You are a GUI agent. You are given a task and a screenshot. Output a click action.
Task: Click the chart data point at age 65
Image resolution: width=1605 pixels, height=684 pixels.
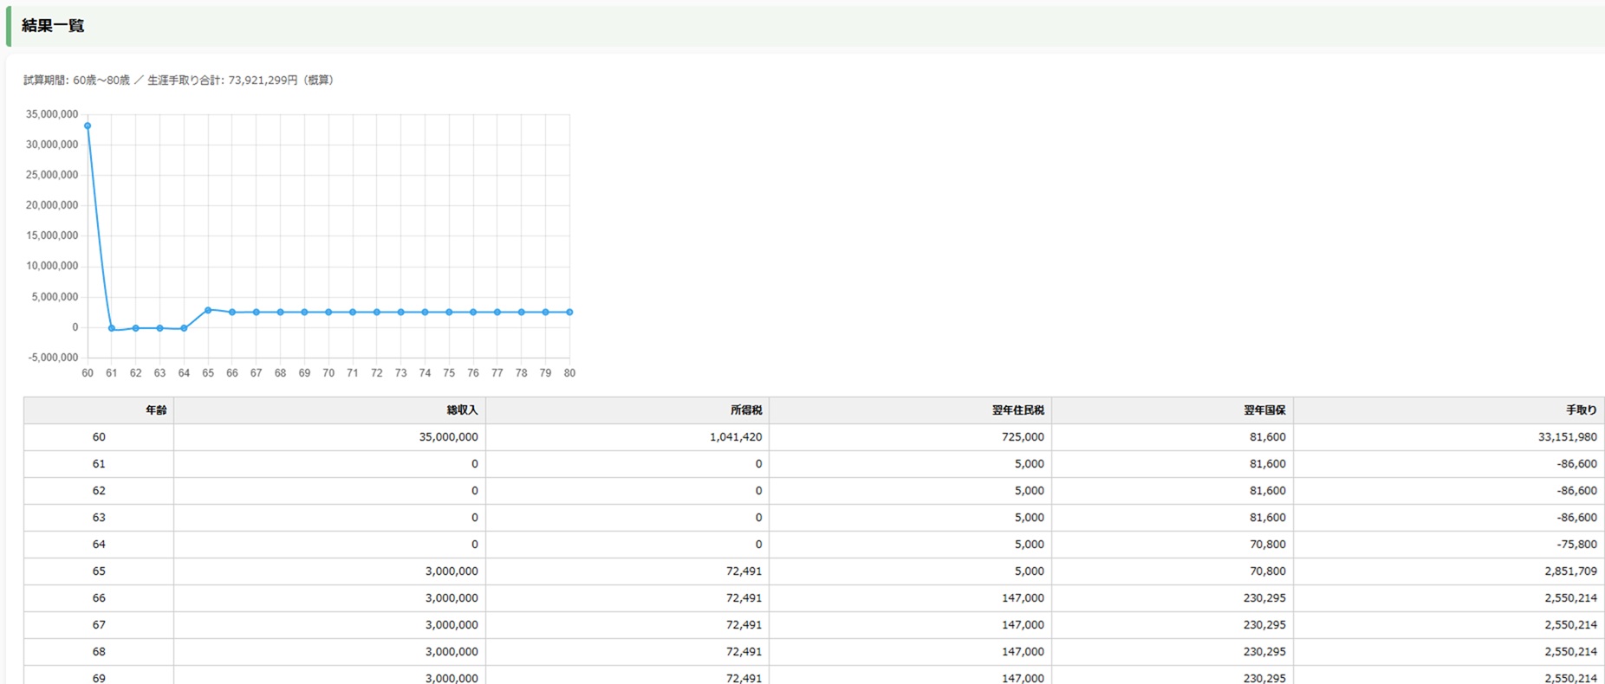point(208,310)
